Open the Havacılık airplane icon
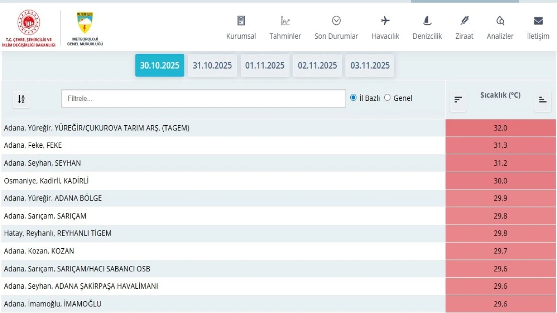Image resolution: width=557 pixels, height=313 pixels. (385, 21)
